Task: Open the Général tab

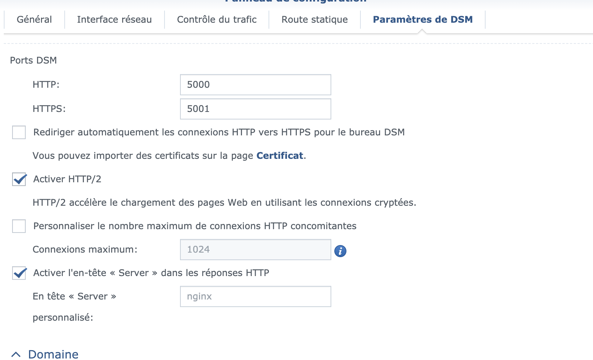Action: [34, 20]
